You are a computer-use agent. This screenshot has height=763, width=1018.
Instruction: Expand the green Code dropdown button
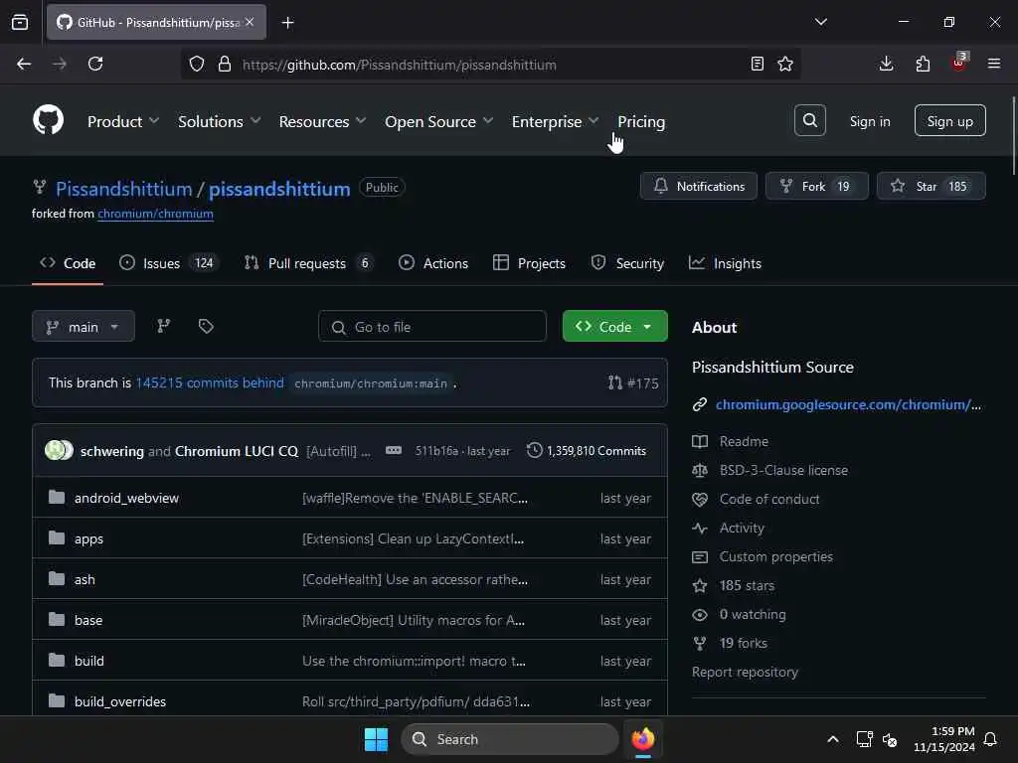[x=614, y=326]
